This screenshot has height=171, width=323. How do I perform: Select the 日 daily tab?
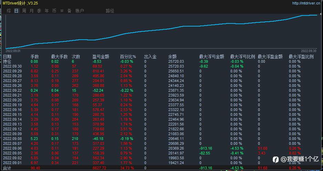(16, 11)
